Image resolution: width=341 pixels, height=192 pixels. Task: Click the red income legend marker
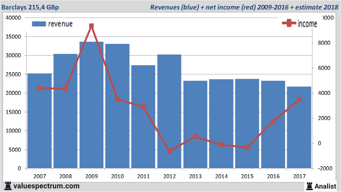289,24
